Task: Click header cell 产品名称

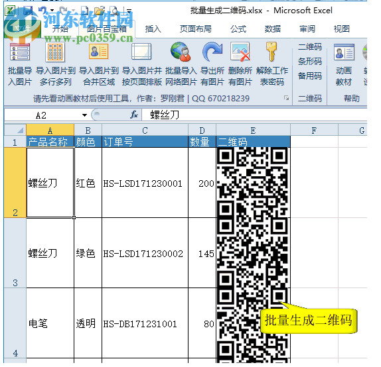Action: (x=50, y=142)
